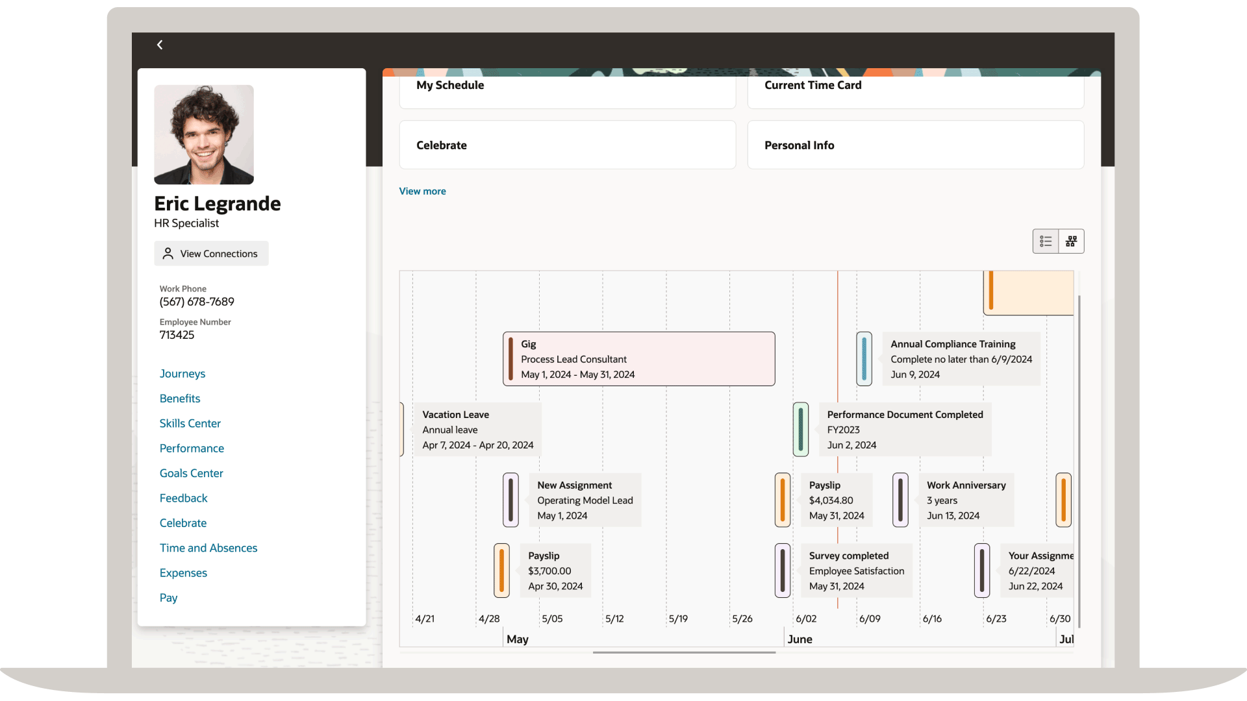Click Eric Legrande profile photo
The height and width of the screenshot is (701, 1247).
pyautogui.click(x=204, y=134)
